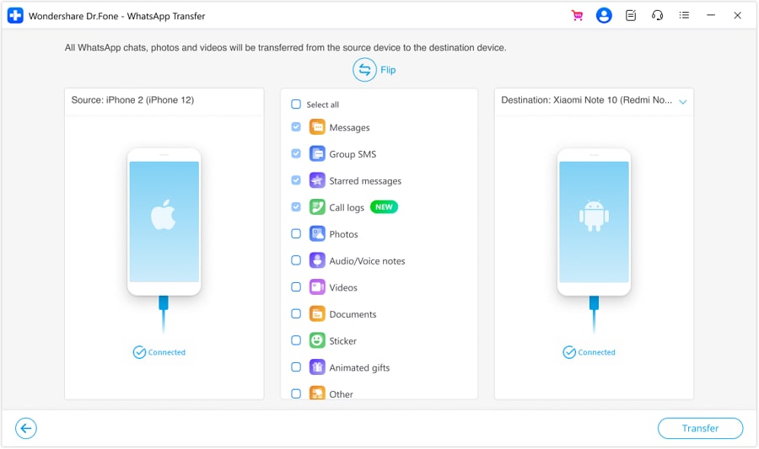This screenshot has width=759, height=449.
Task: Open the shopping cart icon
Action: click(577, 15)
